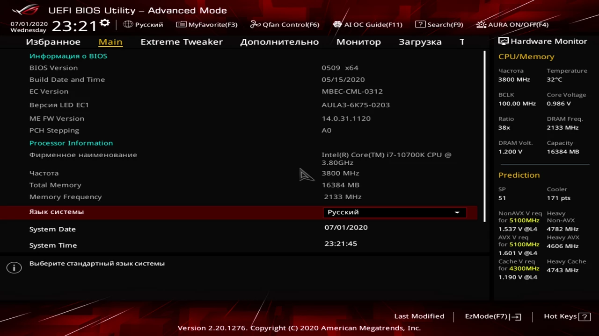The image size is (599, 336).
Task: Click the PCH Stepping value A0
Action: click(x=326, y=131)
